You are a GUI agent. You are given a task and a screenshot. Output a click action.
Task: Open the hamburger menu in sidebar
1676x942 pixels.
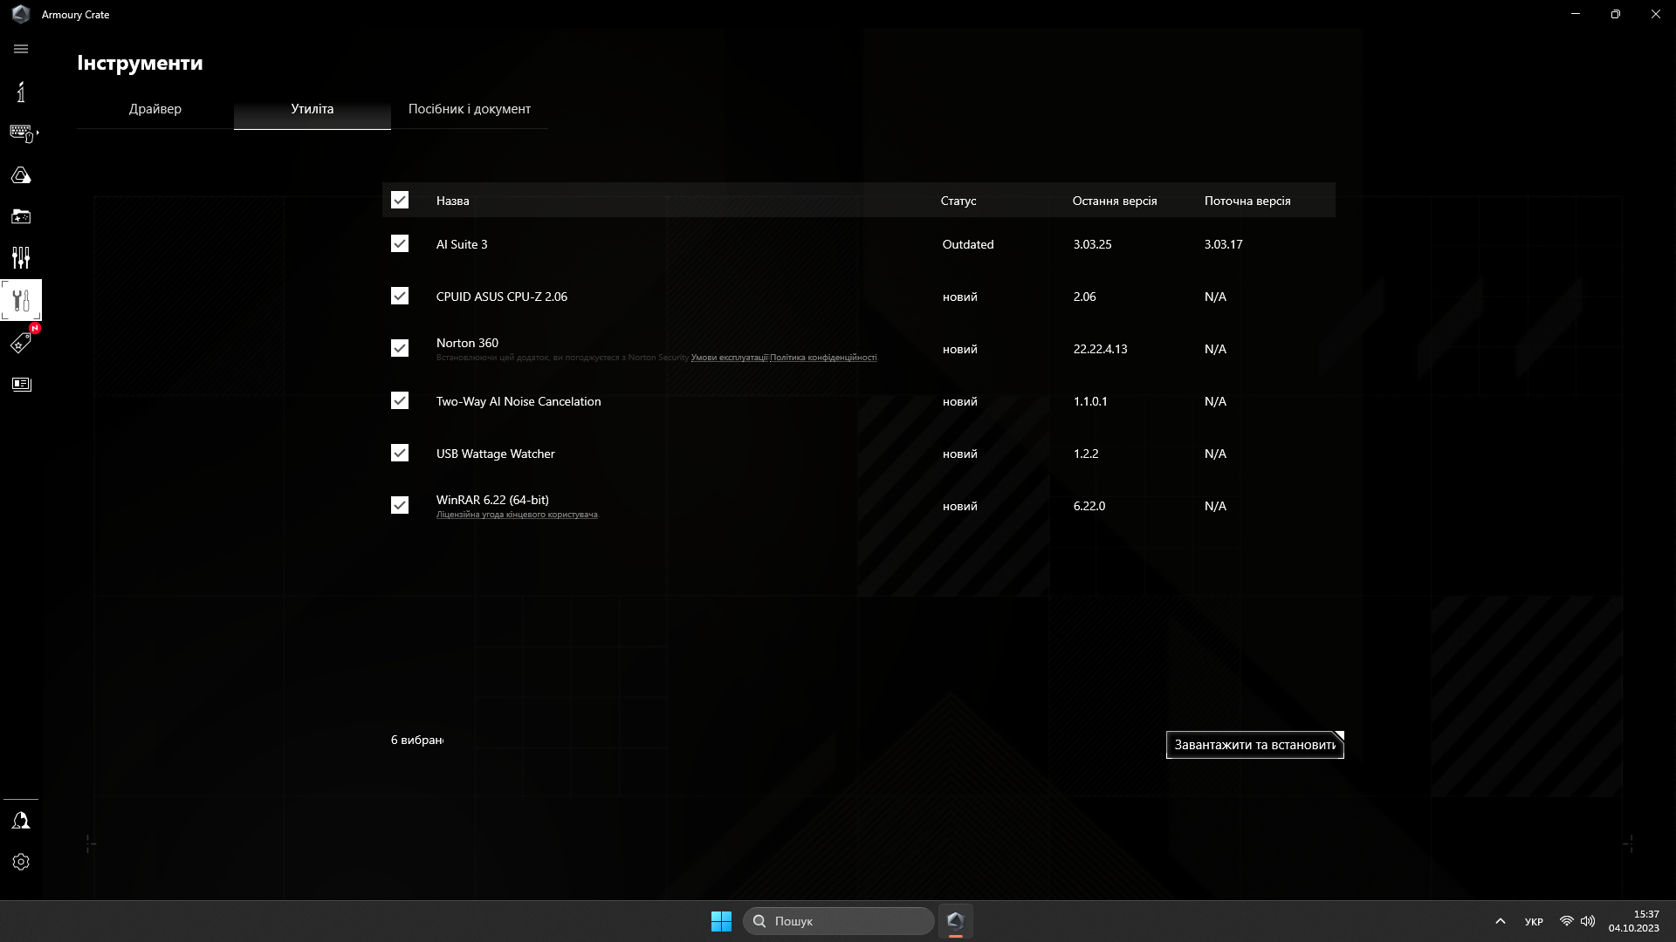21,49
